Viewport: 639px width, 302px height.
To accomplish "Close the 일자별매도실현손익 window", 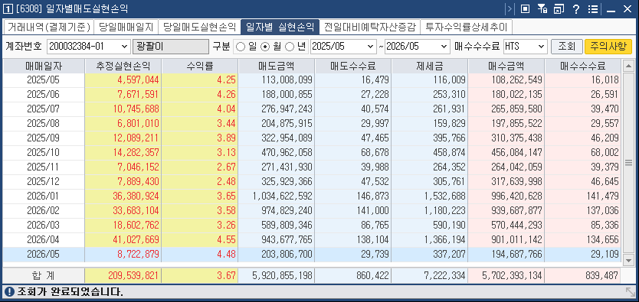I will [x=628, y=9].
